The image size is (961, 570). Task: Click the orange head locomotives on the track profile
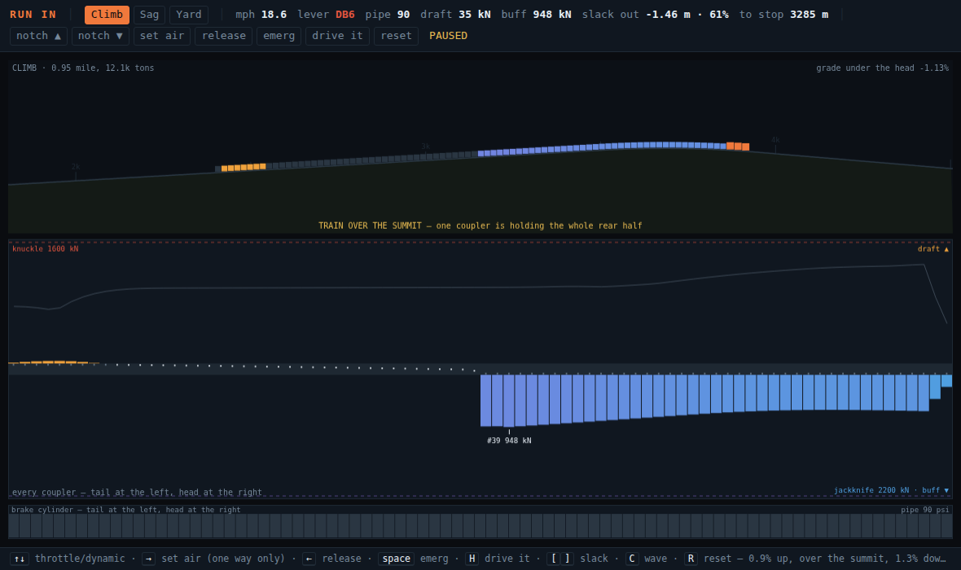(737, 147)
